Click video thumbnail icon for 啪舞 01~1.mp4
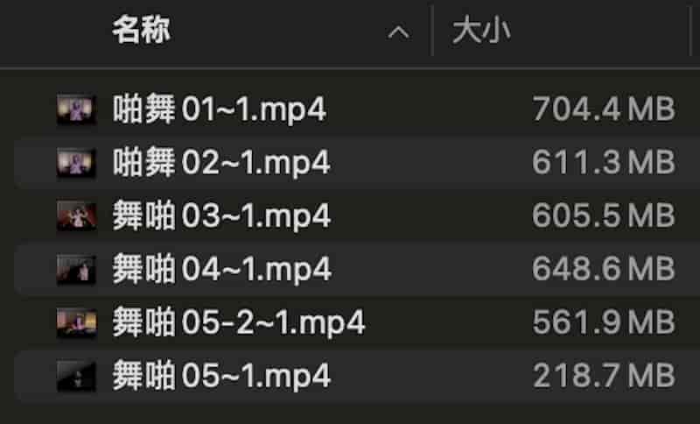Image resolution: width=700 pixels, height=424 pixels. [76, 110]
